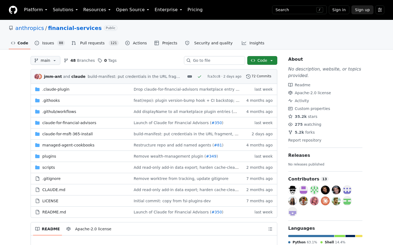This screenshot has height=245, width=393.
Task: Click the .githooks folder icon
Action: point(37,100)
